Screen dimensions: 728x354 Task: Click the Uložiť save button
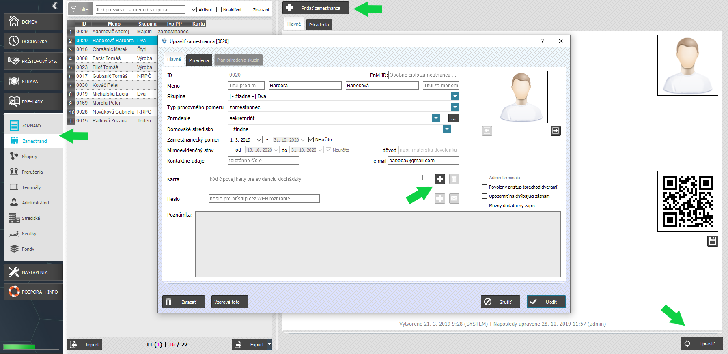546,302
